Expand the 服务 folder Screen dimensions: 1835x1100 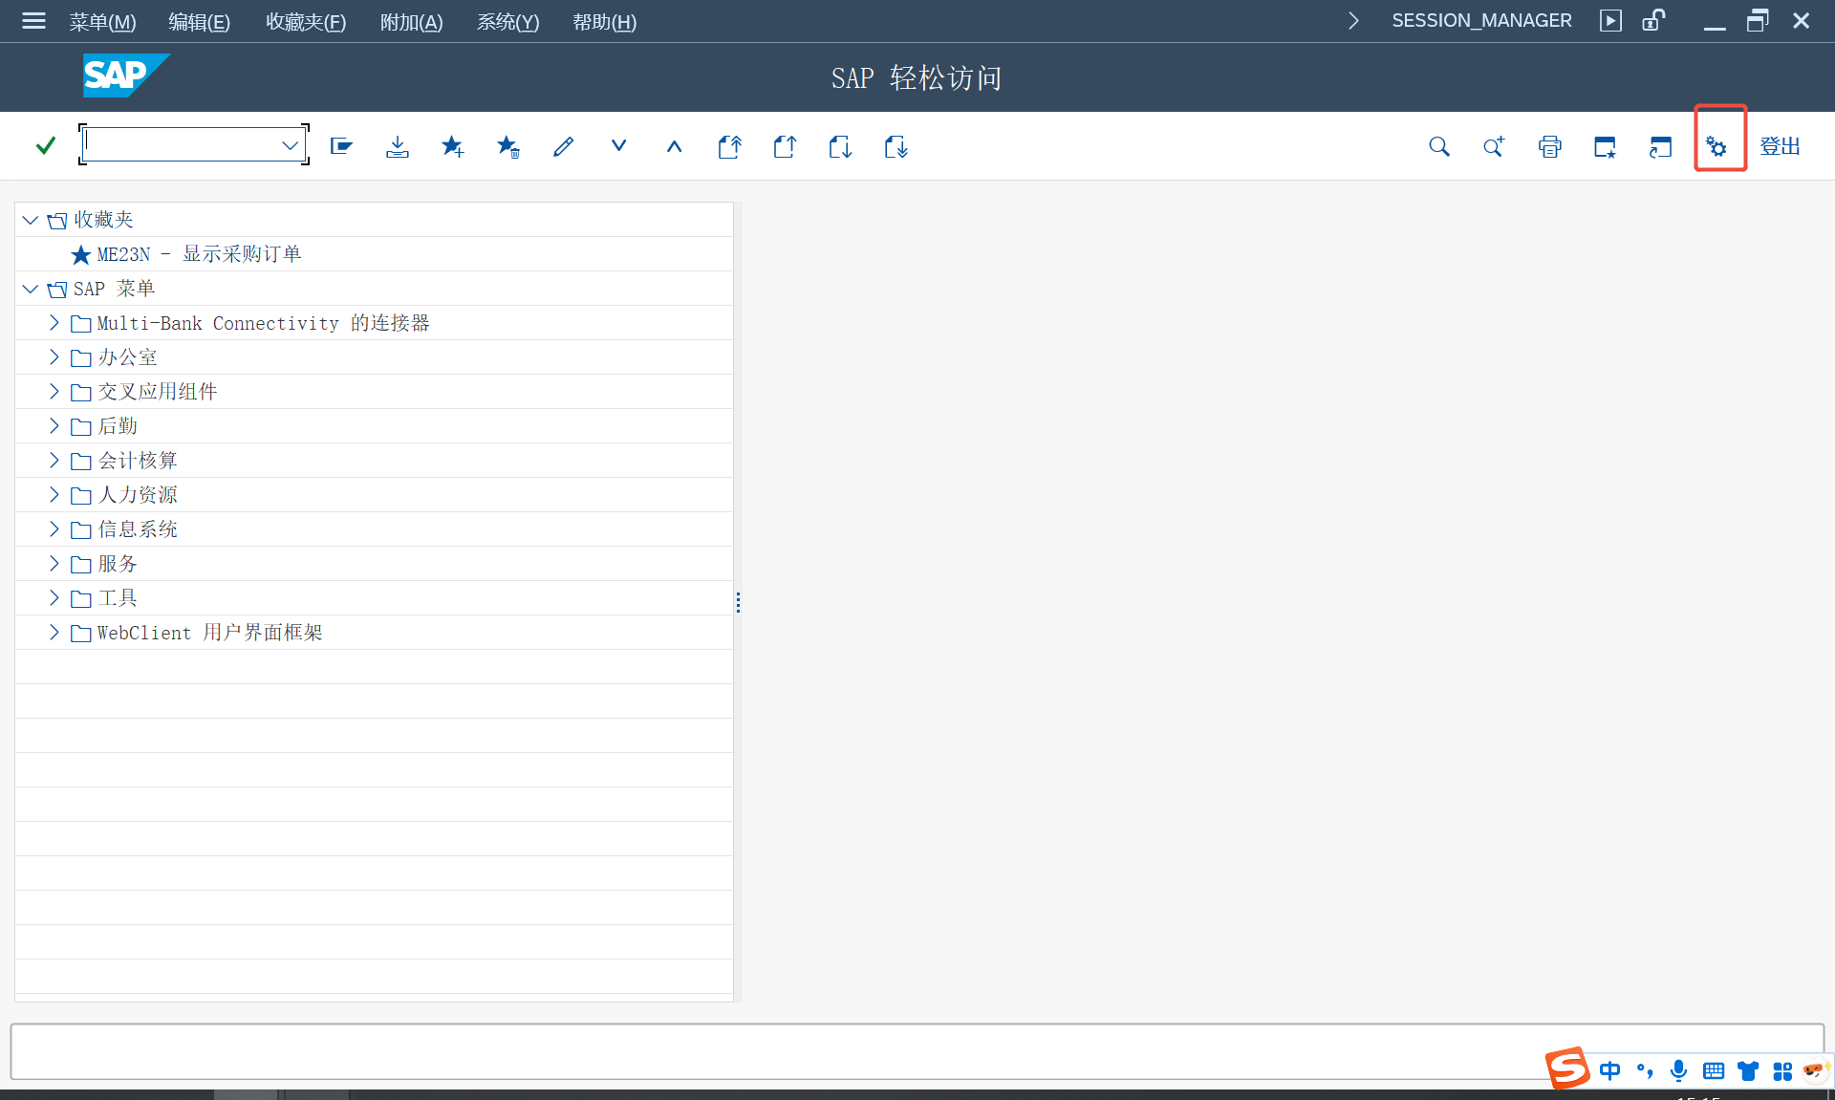click(54, 564)
